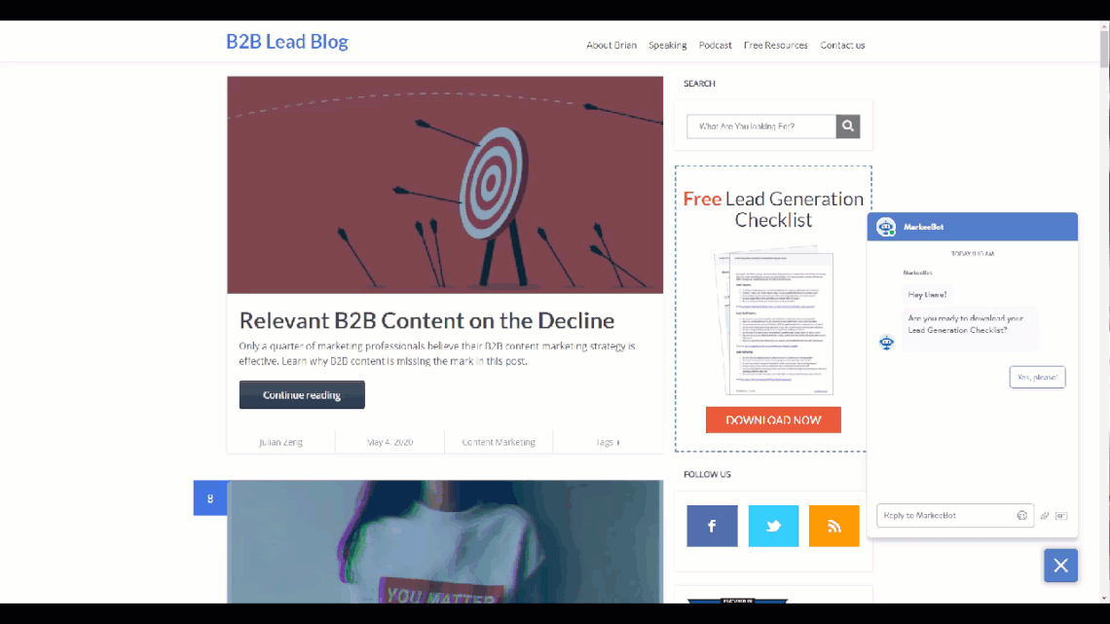The image size is (1110, 624).
Task: Open Free Resources in the navigation
Action: click(775, 46)
